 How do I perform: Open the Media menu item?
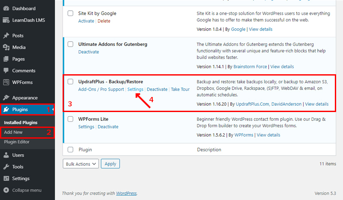[x=19, y=47]
